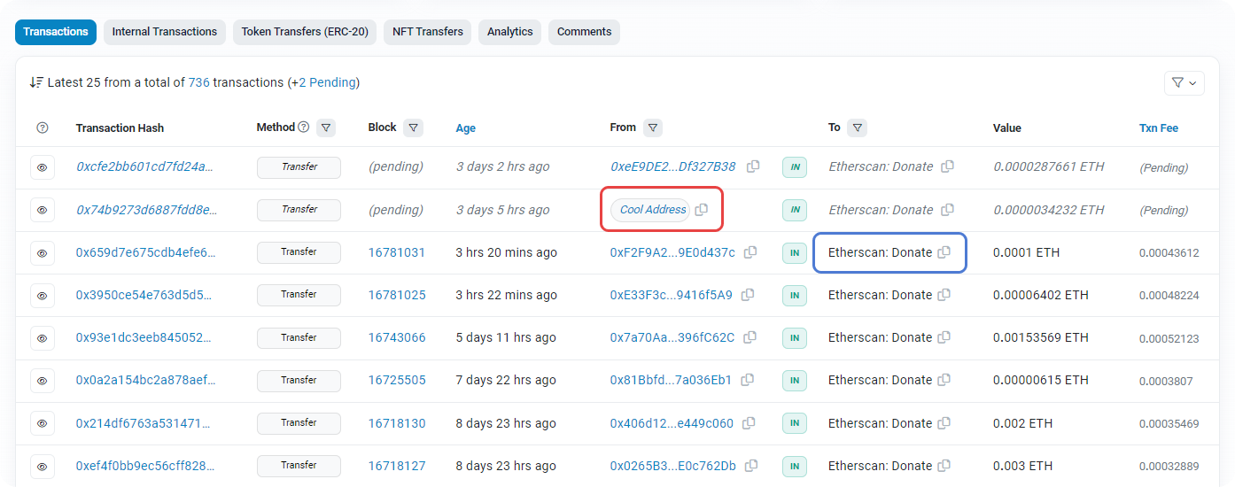View details eye icon for 0xcfe2bb601cd7fd24a transaction
The width and height of the screenshot is (1235, 487).
[x=43, y=167]
